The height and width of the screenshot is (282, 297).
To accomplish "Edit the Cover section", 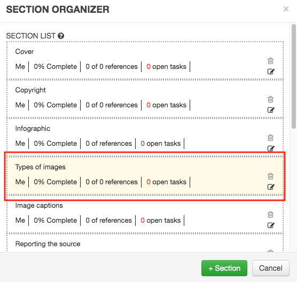I will coord(271,72).
